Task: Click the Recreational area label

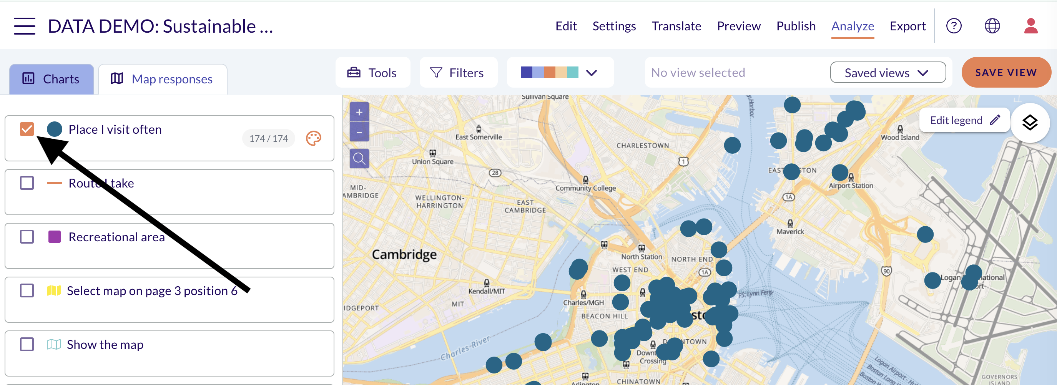Action: pos(116,237)
